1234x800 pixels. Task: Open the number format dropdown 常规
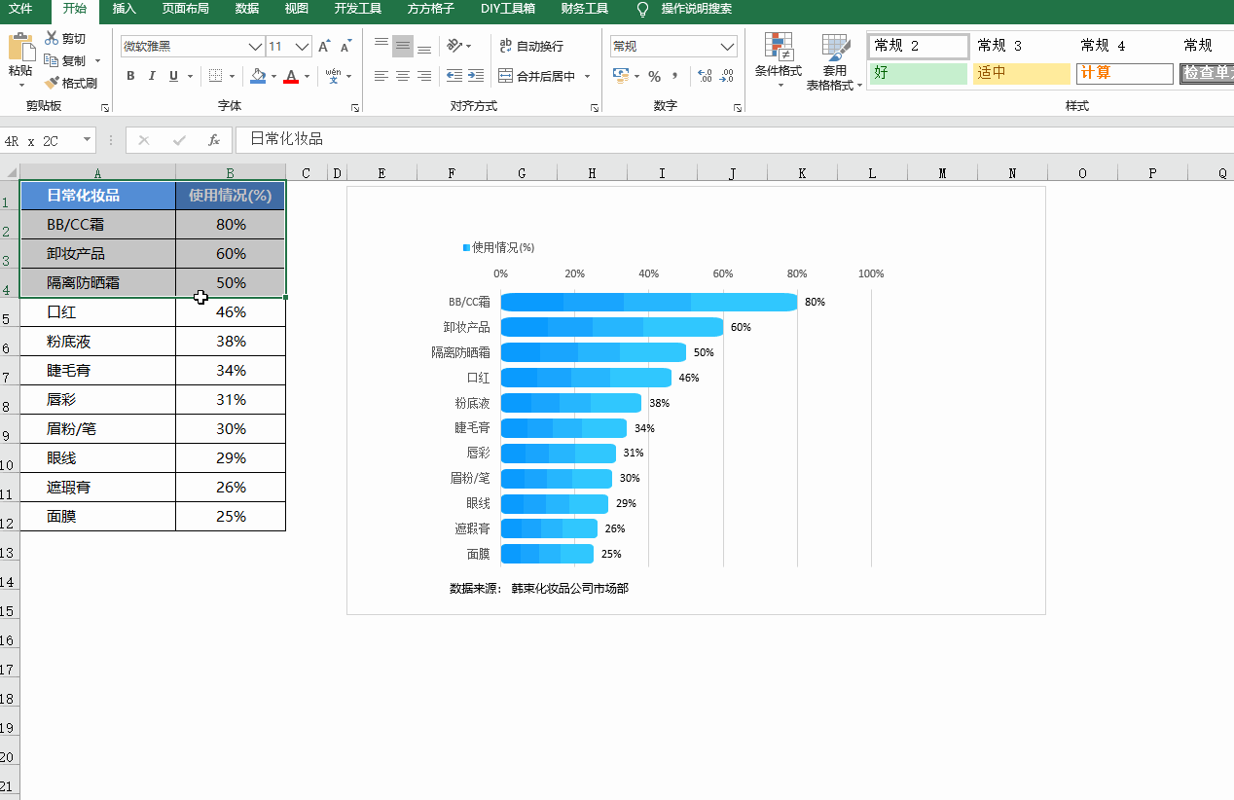coord(728,46)
